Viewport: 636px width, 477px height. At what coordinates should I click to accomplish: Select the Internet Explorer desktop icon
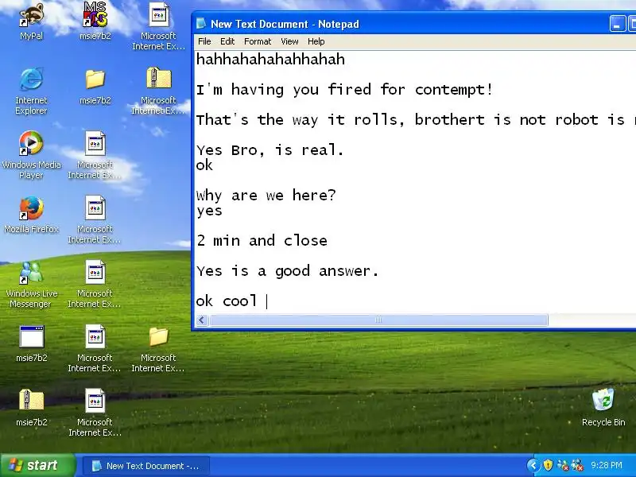coord(31,91)
